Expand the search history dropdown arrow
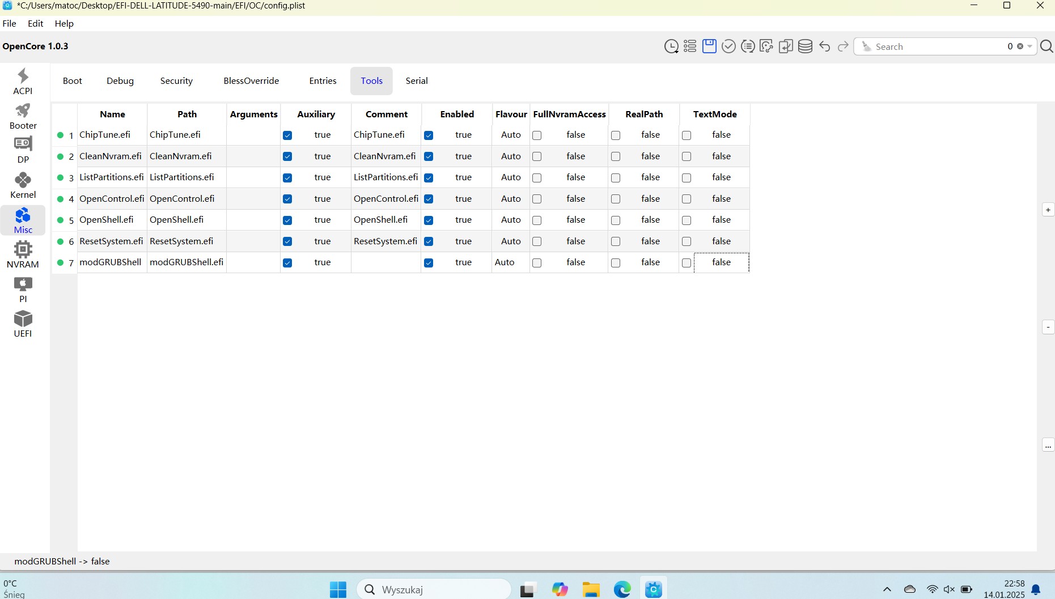Screen dimensions: 1055x599 point(1029,46)
